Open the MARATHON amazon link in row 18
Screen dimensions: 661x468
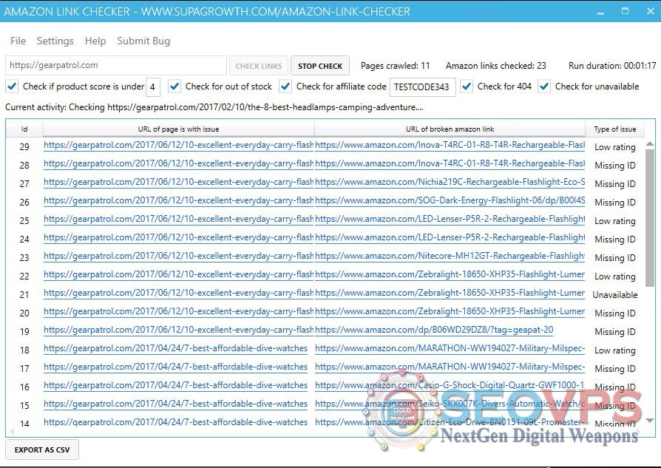coord(450,349)
